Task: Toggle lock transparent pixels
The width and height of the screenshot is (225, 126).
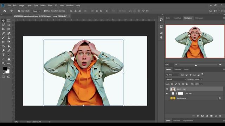Action: (x=172, y=84)
